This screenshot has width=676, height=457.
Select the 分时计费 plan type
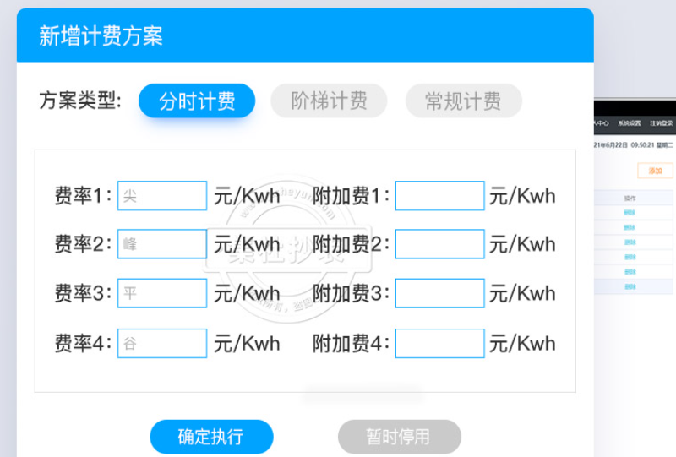coord(197,102)
